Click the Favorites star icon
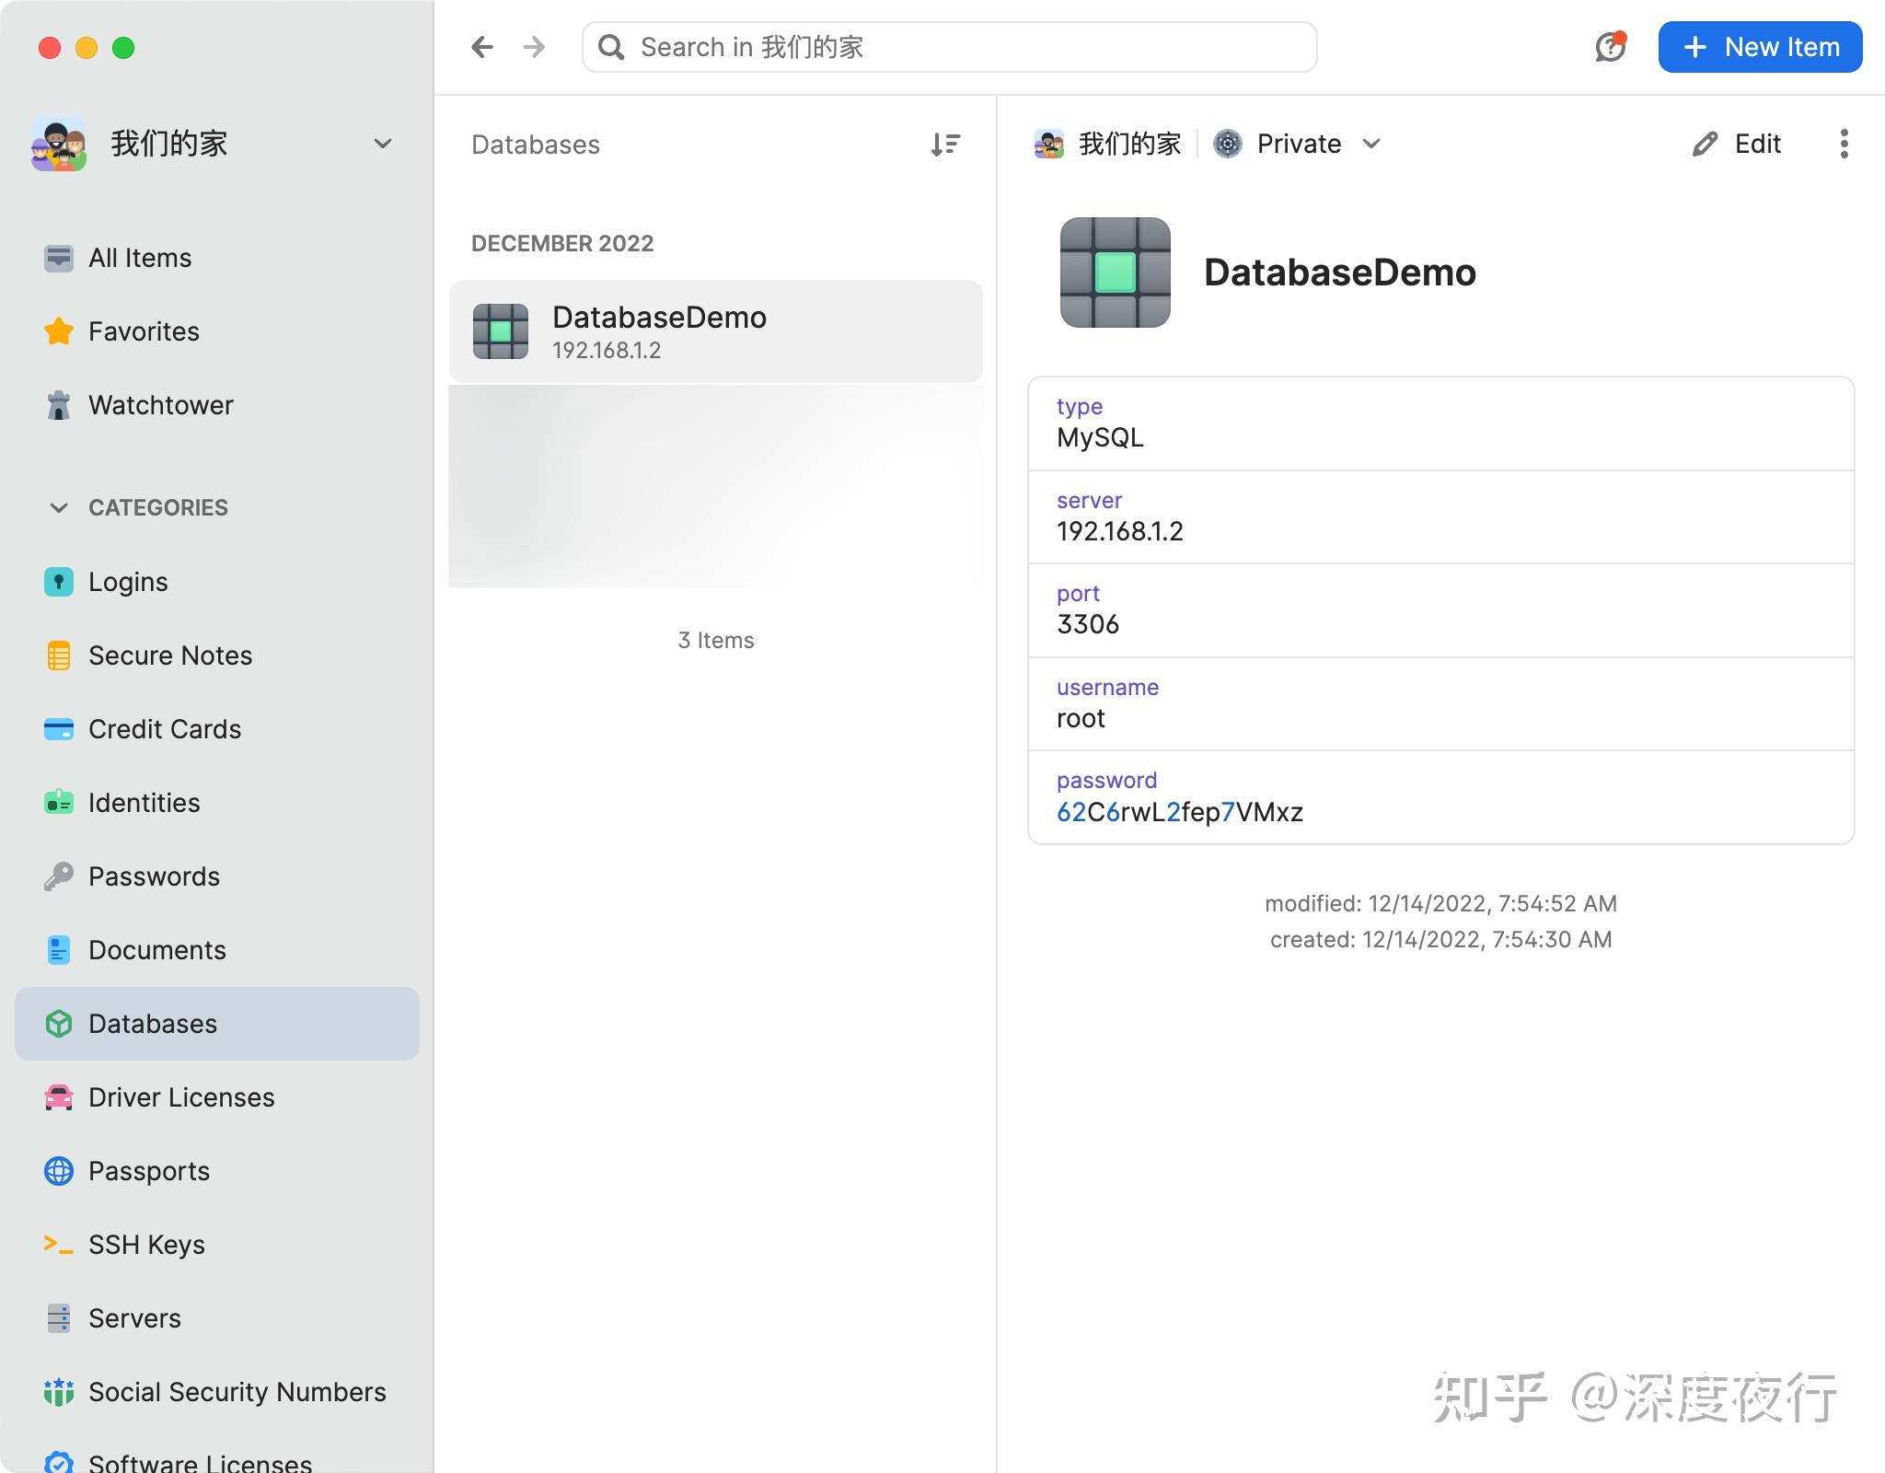 pyautogui.click(x=58, y=331)
